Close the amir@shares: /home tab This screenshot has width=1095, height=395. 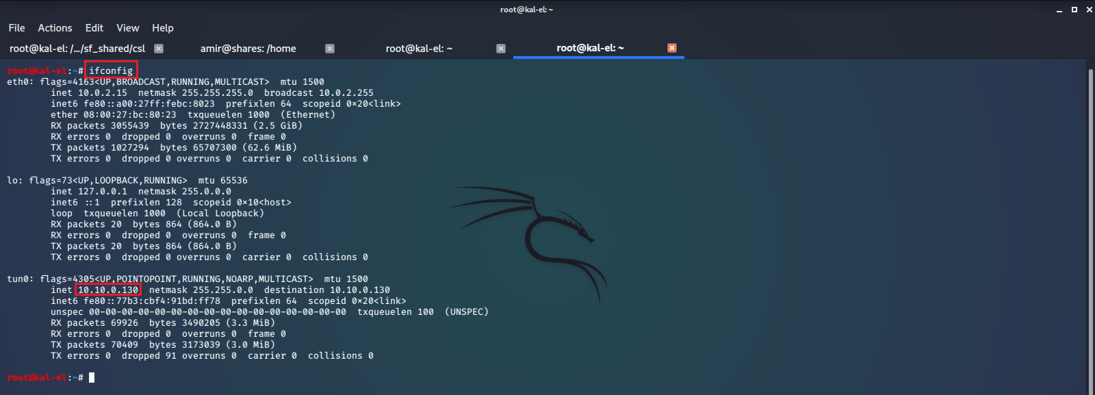point(330,49)
